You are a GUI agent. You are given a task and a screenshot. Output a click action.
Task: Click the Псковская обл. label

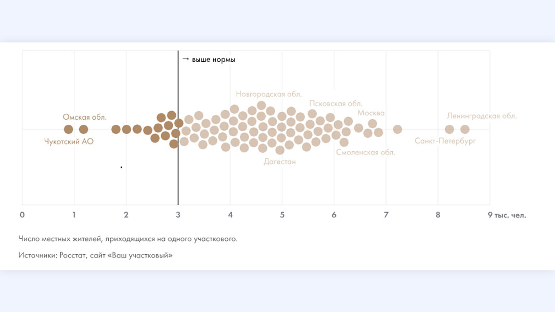click(x=335, y=103)
